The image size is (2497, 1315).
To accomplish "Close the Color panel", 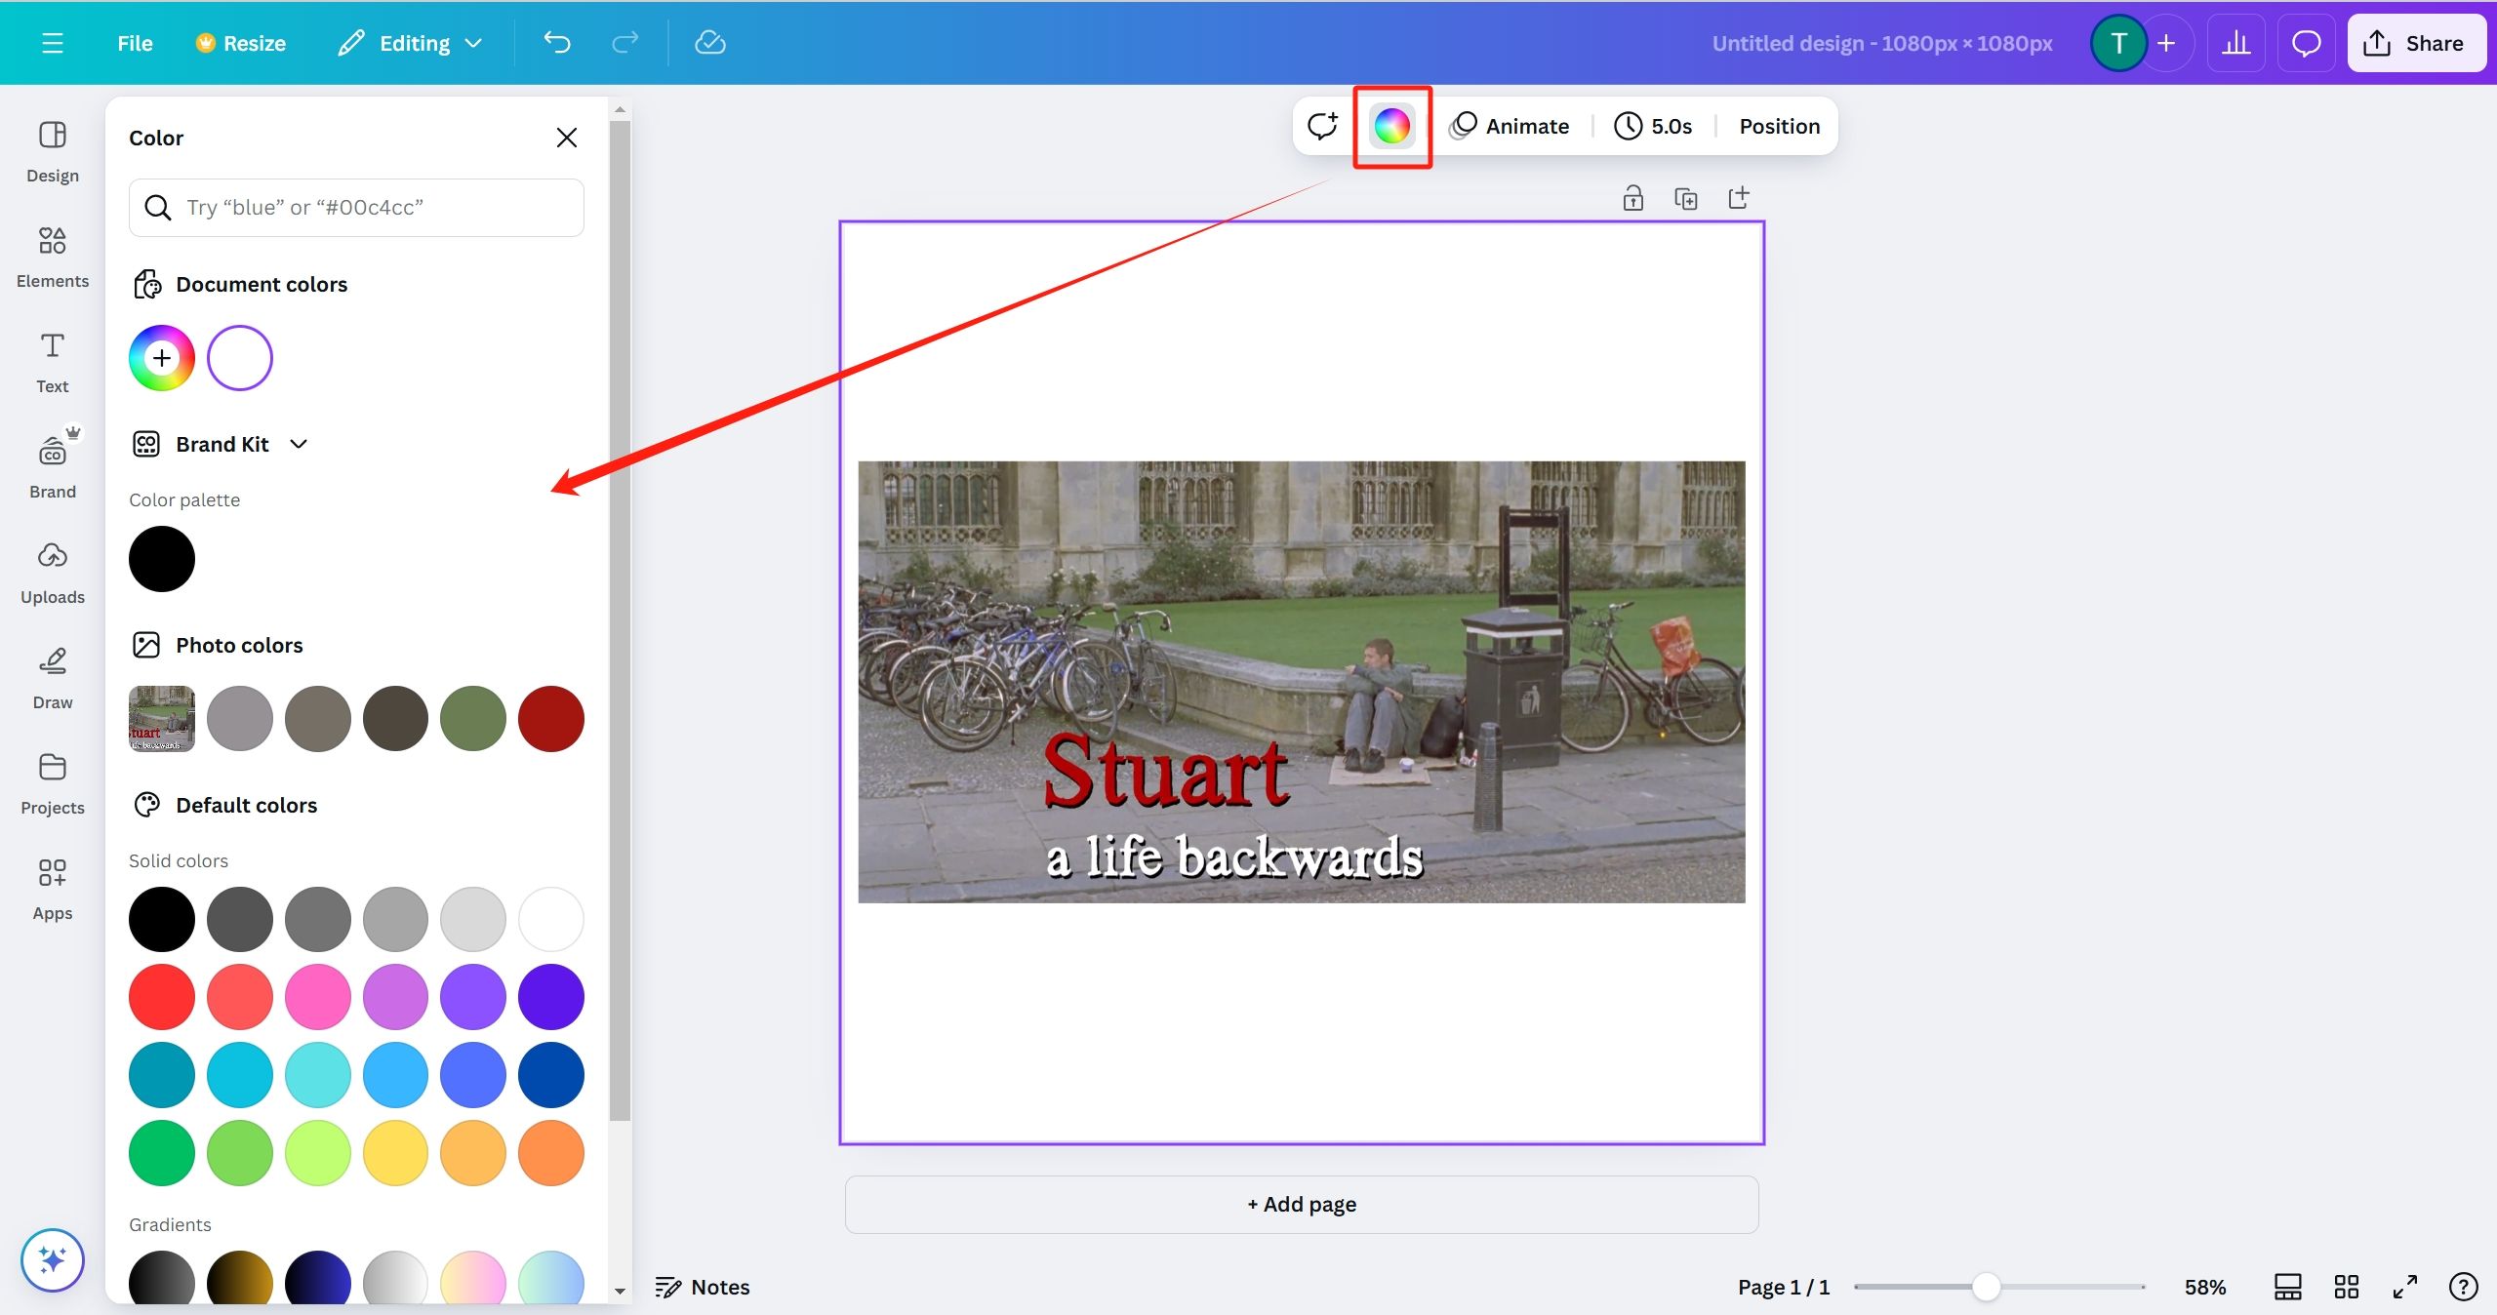I will pyautogui.click(x=567, y=138).
